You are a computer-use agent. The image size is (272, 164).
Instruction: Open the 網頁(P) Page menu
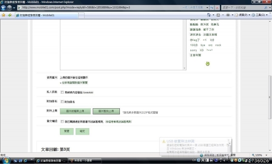pos(242,15)
